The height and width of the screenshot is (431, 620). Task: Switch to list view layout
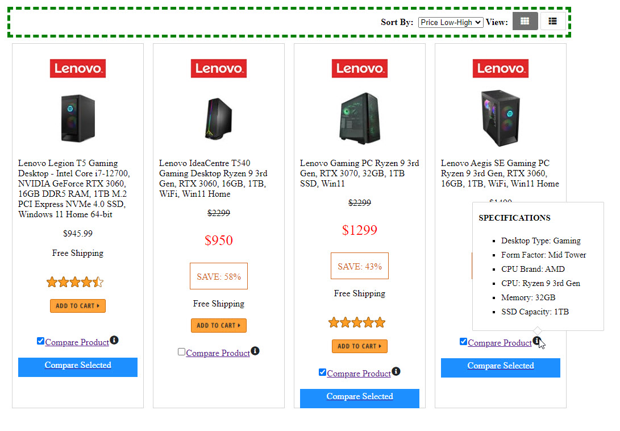(552, 22)
